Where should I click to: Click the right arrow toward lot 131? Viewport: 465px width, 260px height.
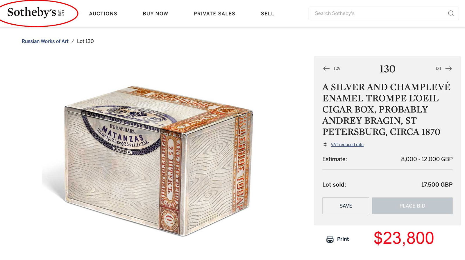448,68
